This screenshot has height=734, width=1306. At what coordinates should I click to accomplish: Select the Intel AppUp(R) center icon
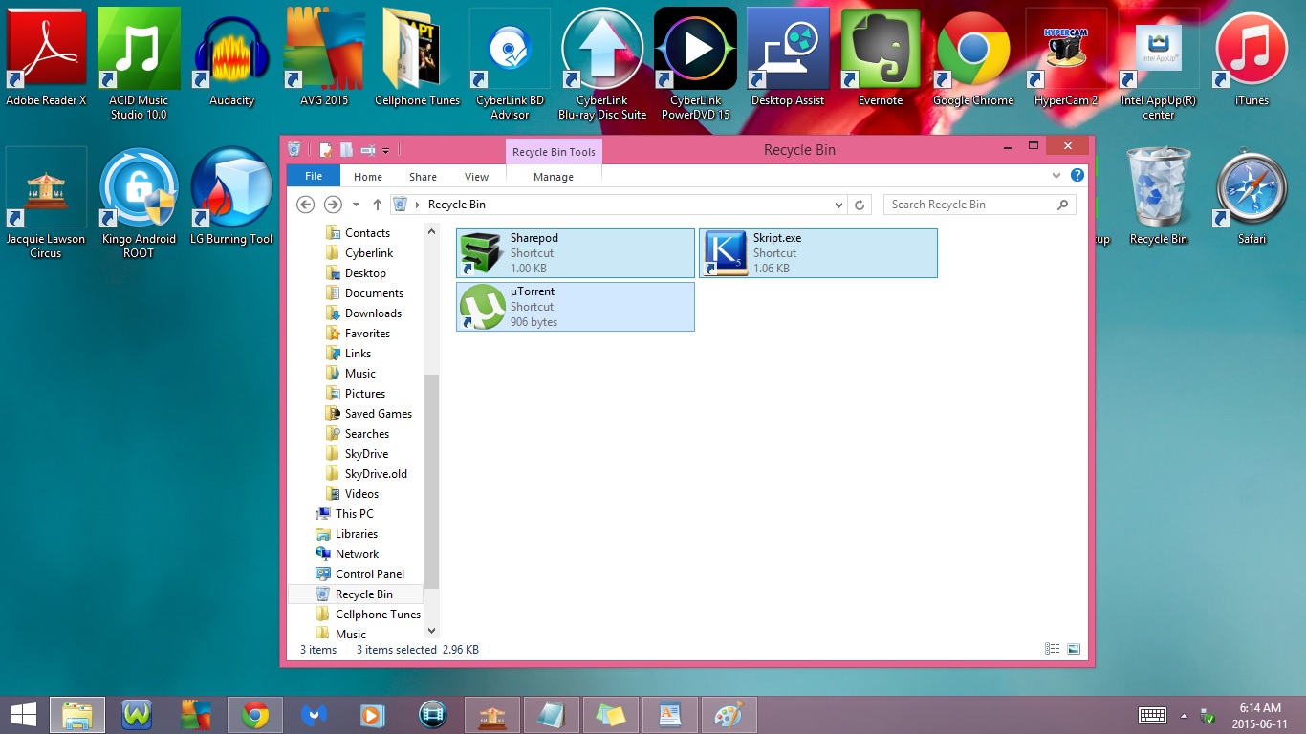click(1159, 65)
